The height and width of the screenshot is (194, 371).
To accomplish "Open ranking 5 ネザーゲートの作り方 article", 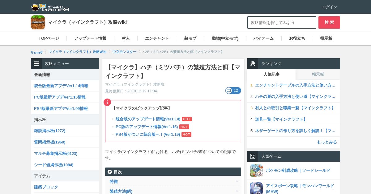I will pos(295,131).
